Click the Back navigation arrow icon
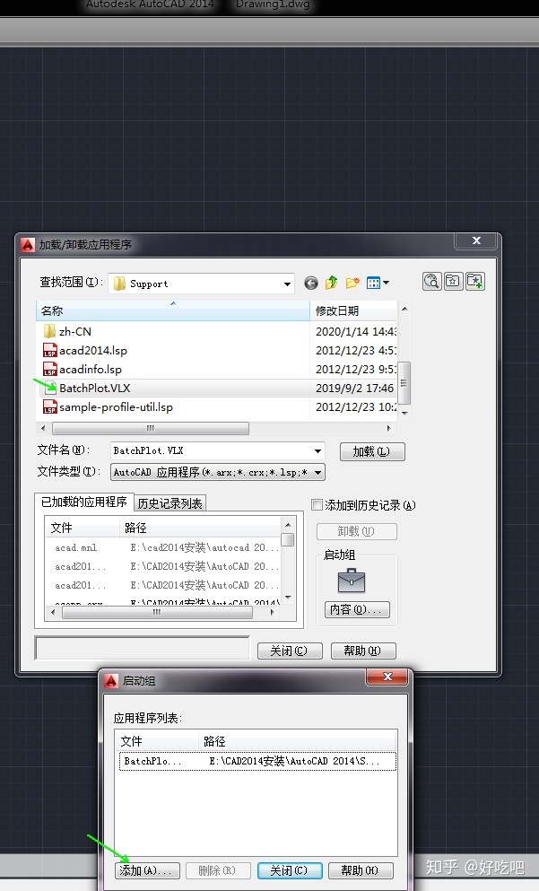The image size is (539, 891). [310, 283]
